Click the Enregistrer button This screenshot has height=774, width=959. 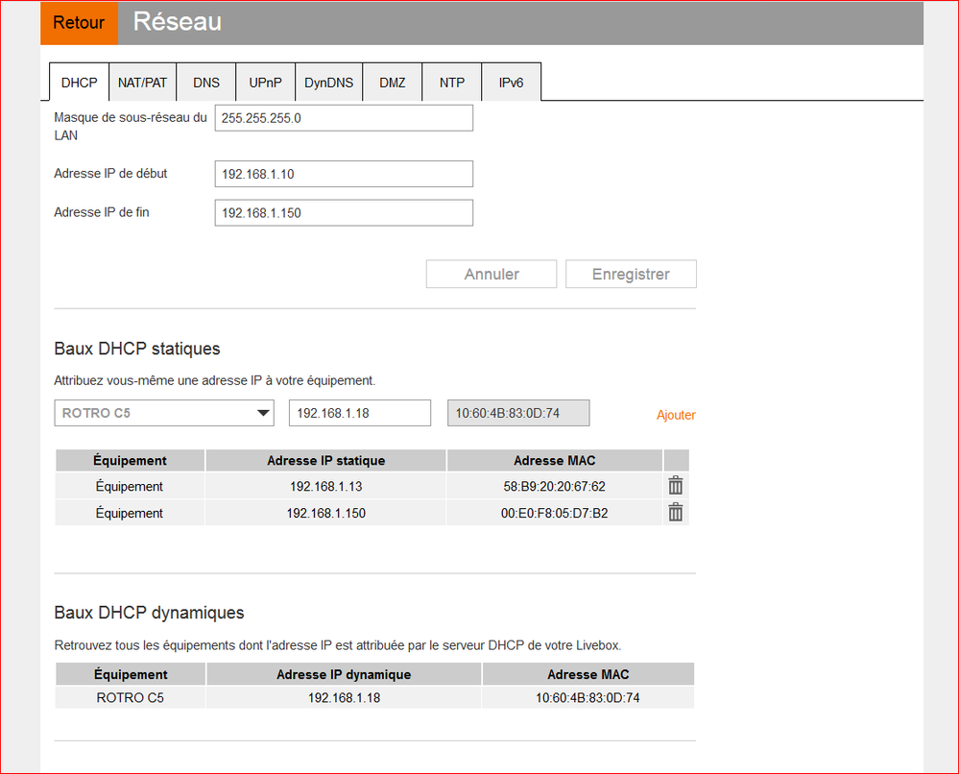(x=631, y=274)
